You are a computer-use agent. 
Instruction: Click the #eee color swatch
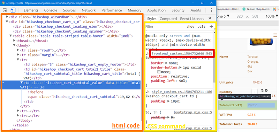(159, 72)
